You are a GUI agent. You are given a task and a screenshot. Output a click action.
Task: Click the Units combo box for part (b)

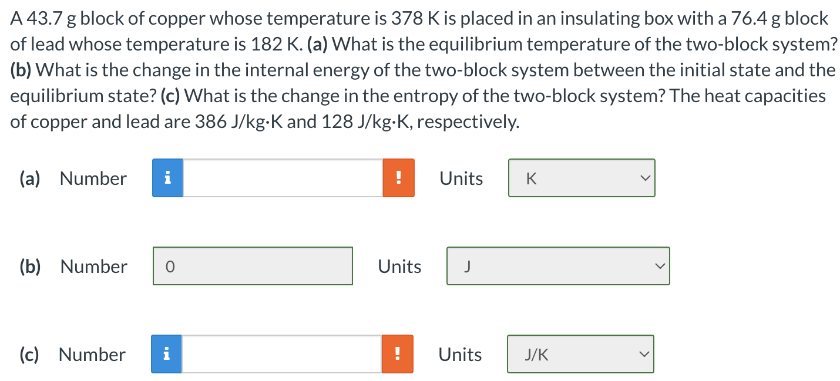[557, 266]
